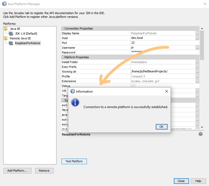Screen dimensions: 209x186
Task: Click the Close button of Platform Manager
Action: tap(181, 181)
